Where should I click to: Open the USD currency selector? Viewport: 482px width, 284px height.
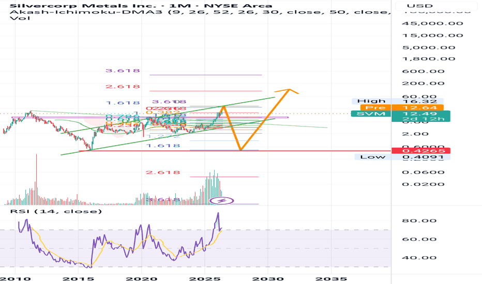click(x=419, y=6)
